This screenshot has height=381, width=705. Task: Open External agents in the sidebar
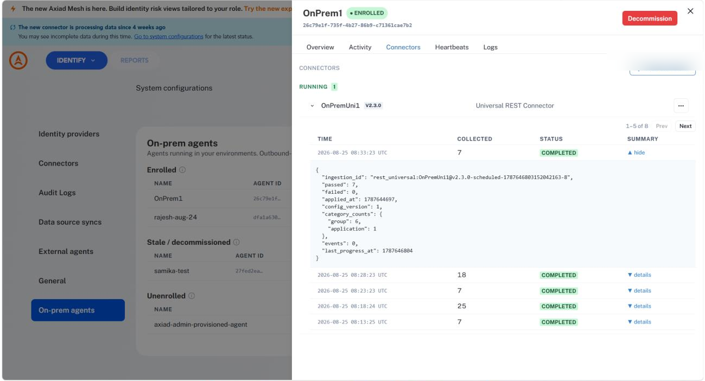click(66, 251)
